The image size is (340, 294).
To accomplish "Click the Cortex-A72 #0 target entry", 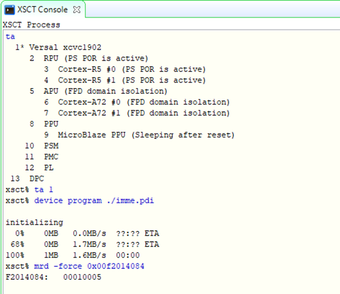I will [143, 102].
